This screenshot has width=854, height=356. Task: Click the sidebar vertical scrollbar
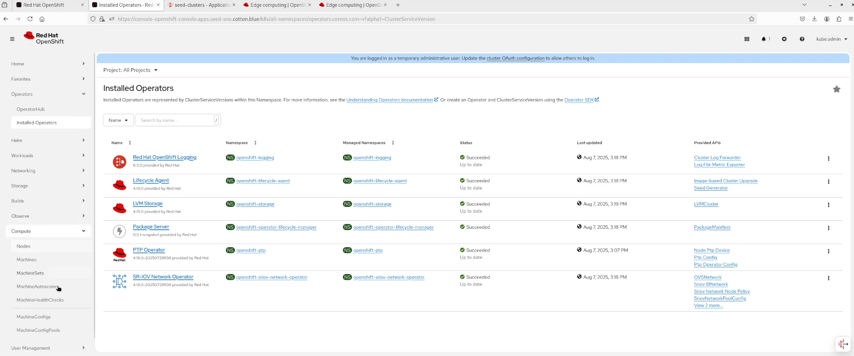pyautogui.click(x=94, y=196)
